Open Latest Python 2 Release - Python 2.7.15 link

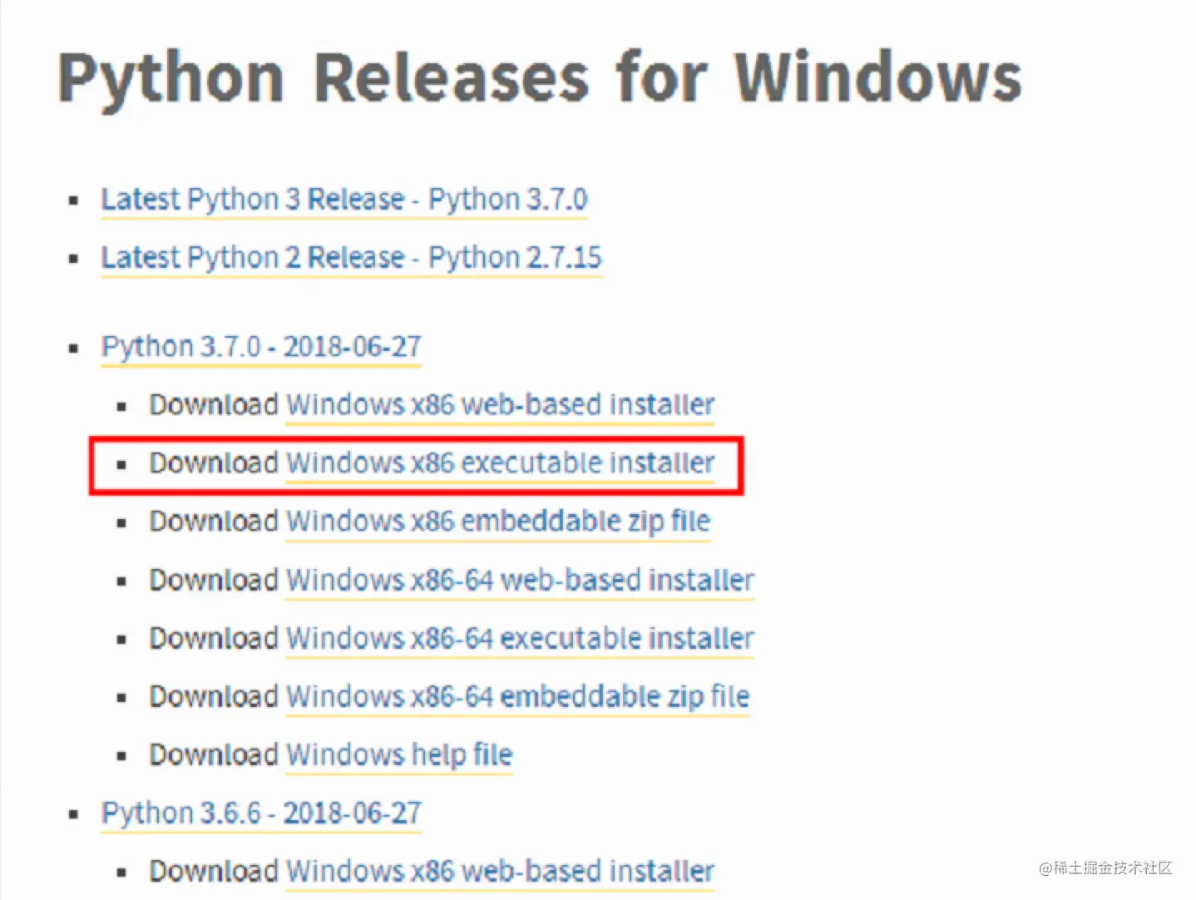351,258
